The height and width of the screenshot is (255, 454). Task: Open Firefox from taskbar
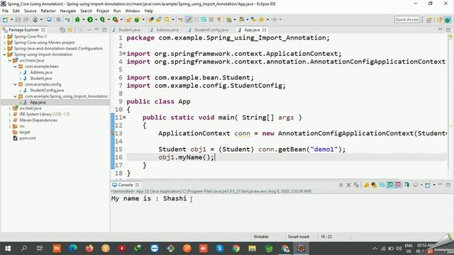[x=89, y=249]
